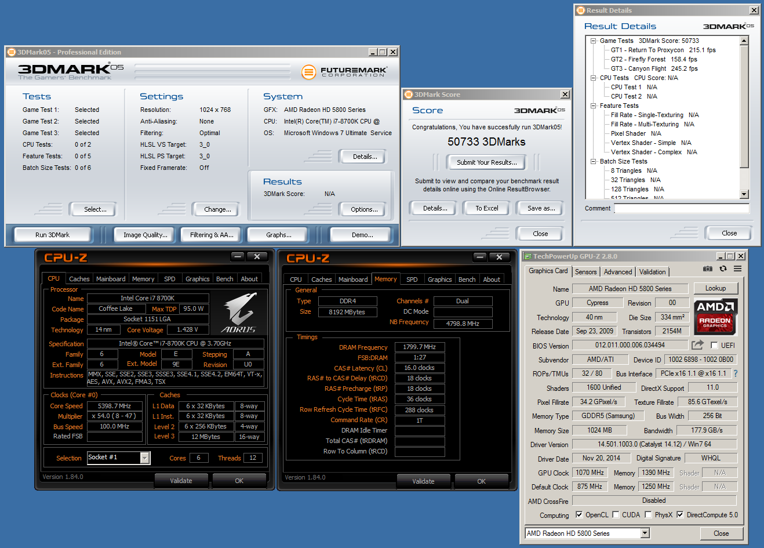Collapse the CPU Tests tree node
764x548 pixels.
[x=593, y=78]
